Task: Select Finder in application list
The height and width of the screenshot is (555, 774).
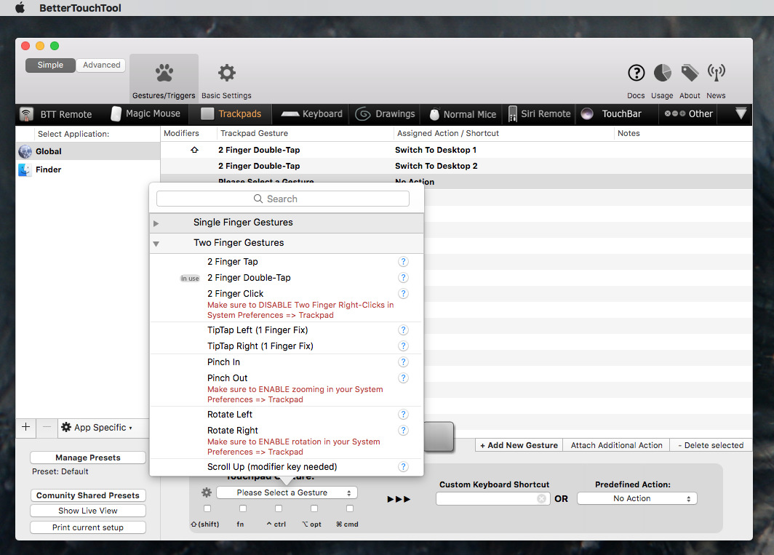Action: coord(88,169)
